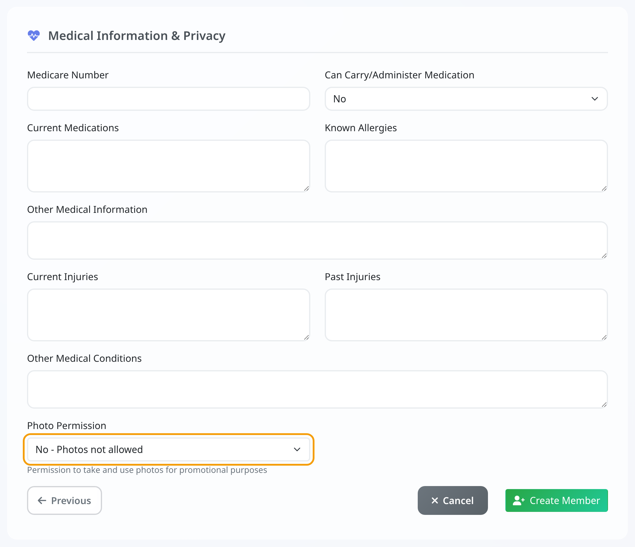Click the Known Allergies label
Screen dimensions: 635x547
[361, 128]
